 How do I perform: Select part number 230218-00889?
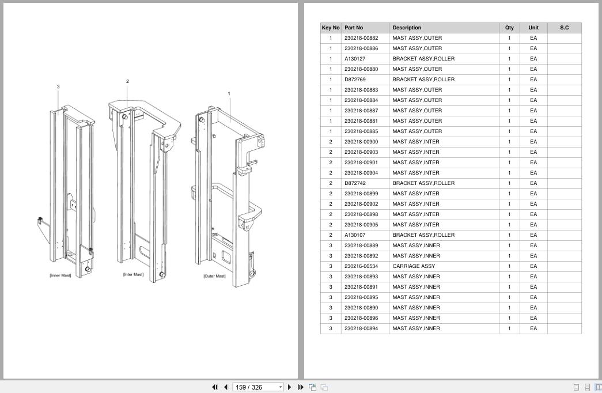click(x=361, y=245)
